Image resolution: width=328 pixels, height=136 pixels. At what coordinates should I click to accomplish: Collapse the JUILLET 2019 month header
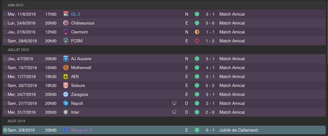tap(18, 50)
